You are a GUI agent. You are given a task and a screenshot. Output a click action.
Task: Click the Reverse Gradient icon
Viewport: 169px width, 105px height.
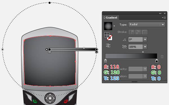point(108,45)
